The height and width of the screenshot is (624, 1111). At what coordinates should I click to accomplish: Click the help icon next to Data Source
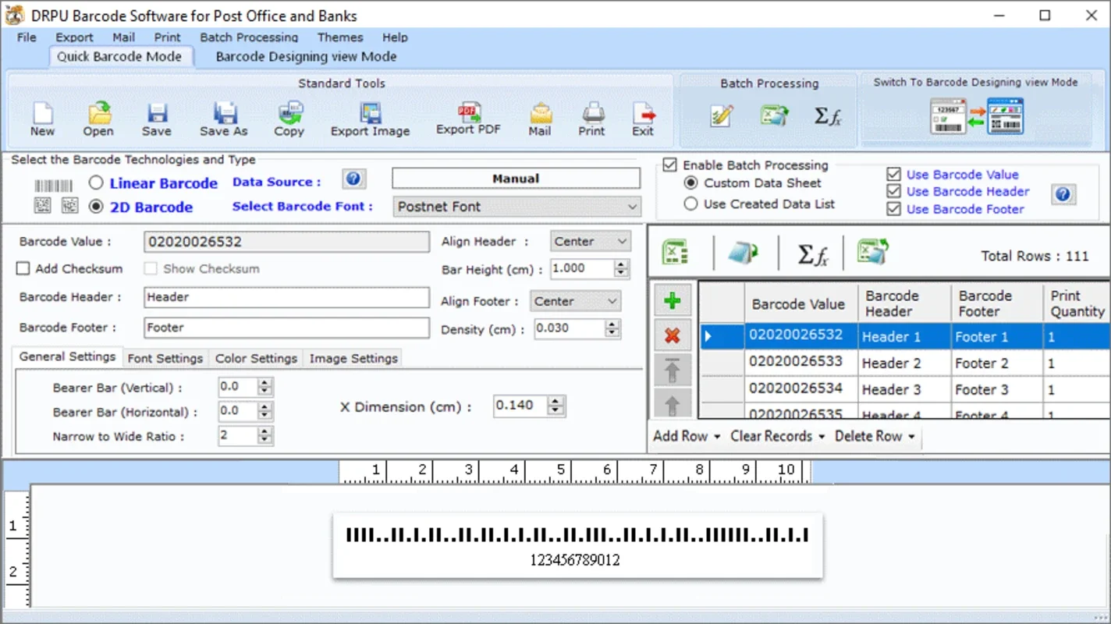tap(353, 179)
